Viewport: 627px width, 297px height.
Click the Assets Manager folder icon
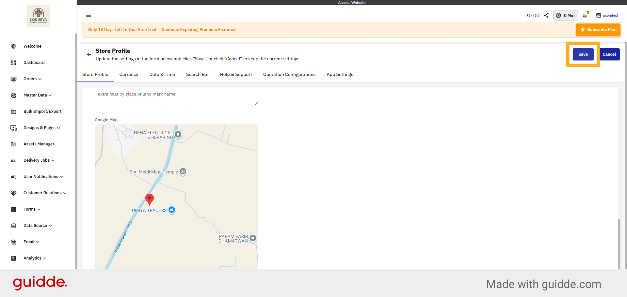tap(13, 144)
